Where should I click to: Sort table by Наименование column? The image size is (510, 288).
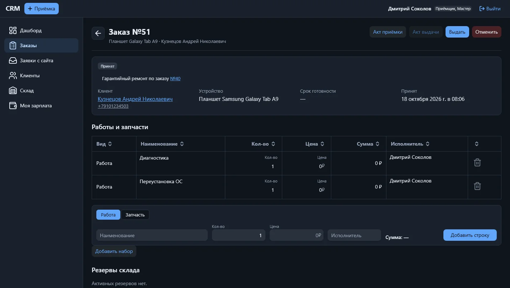point(162,144)
